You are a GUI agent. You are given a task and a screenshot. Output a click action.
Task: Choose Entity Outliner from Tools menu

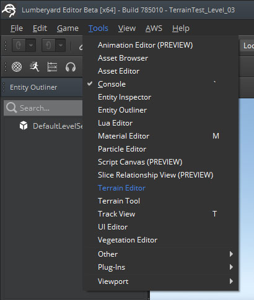point(160,110)
